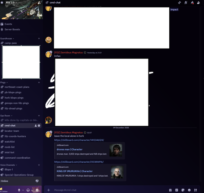Click avatar beside 'leave the local alone' message
204x193 pixels.
coord(49,134)
